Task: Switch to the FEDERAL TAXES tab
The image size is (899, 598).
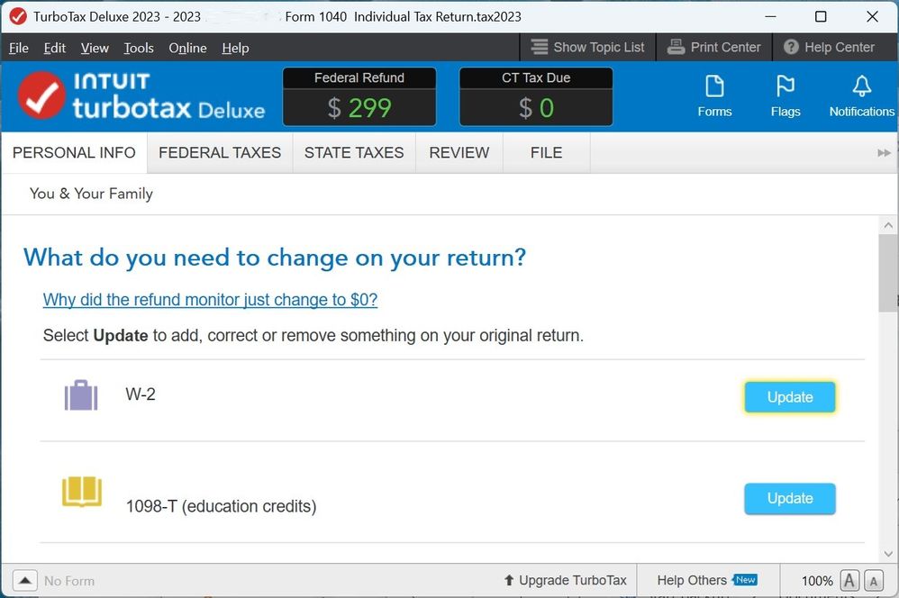Action: click(x=220, y=153)
